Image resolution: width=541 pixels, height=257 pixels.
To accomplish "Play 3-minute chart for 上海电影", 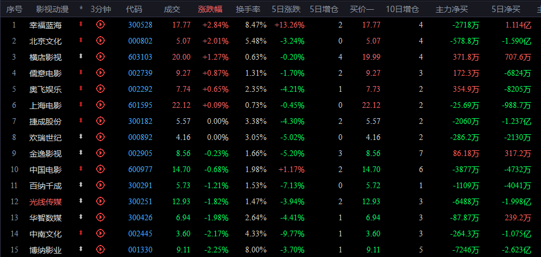I will [x=100, y=104].
